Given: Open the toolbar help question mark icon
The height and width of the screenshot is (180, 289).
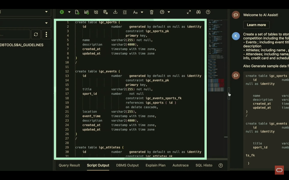Looking at the screenshot, I should 208,12.
